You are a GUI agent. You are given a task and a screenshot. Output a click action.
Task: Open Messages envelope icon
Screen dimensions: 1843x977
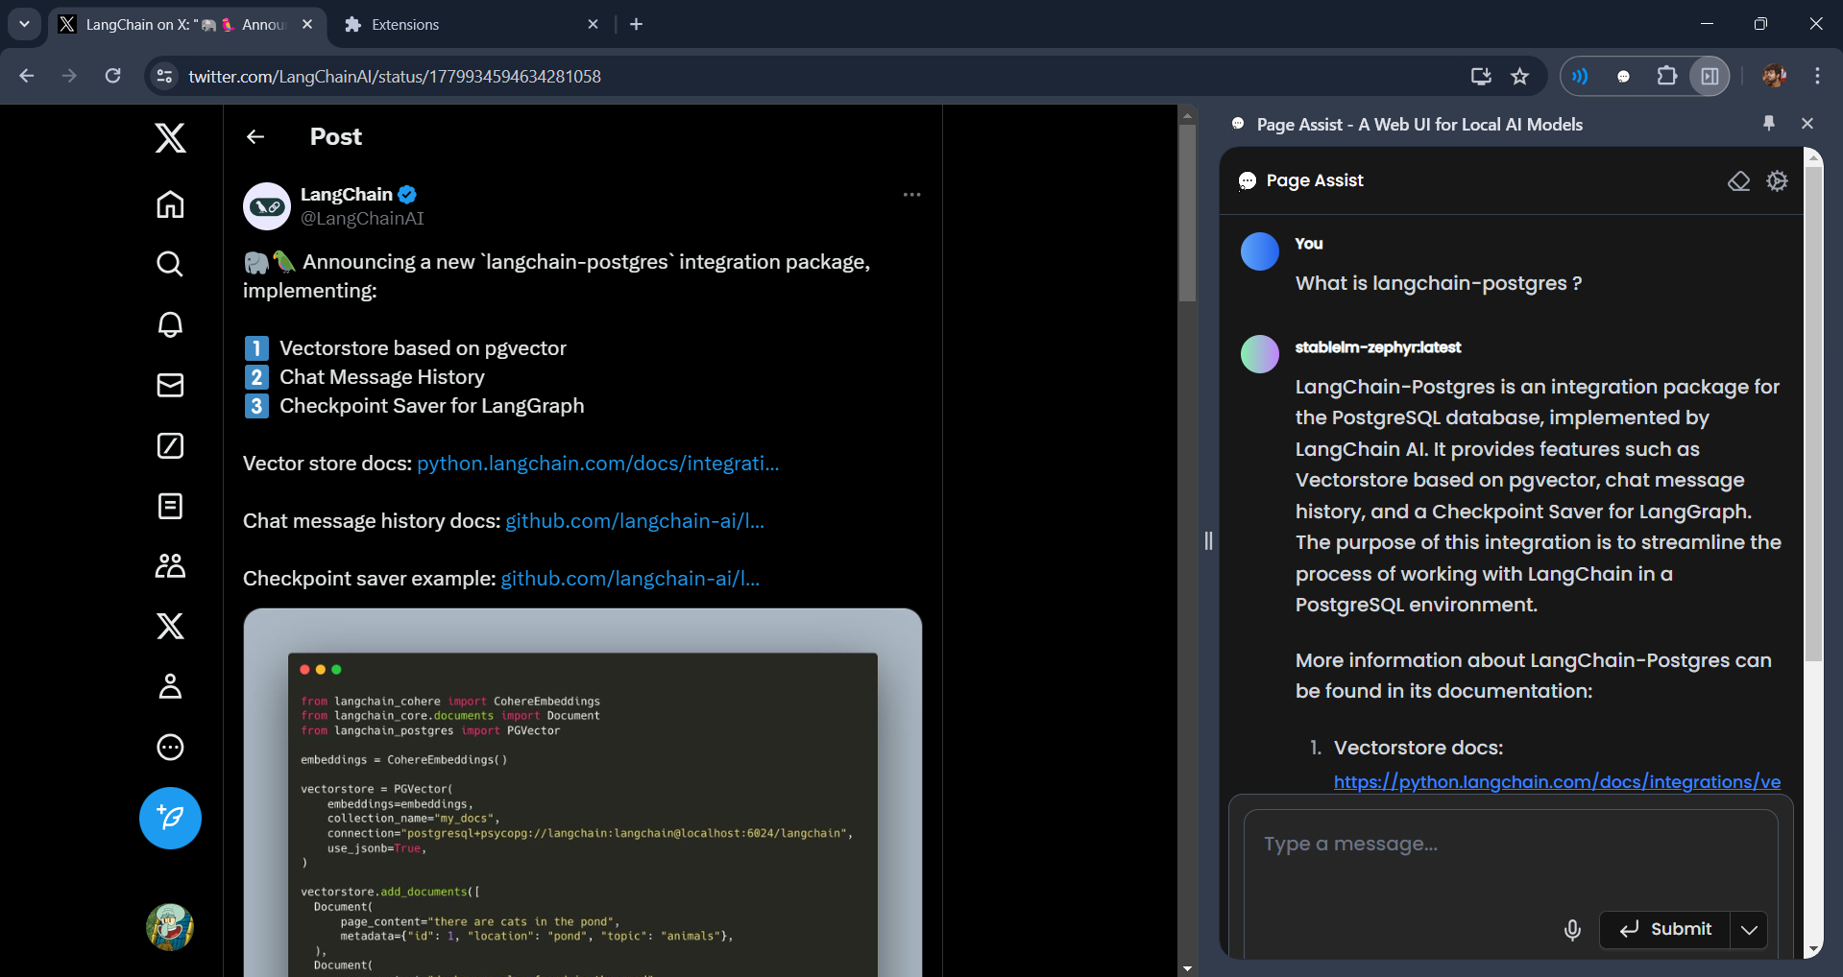[x=170, y=385]
